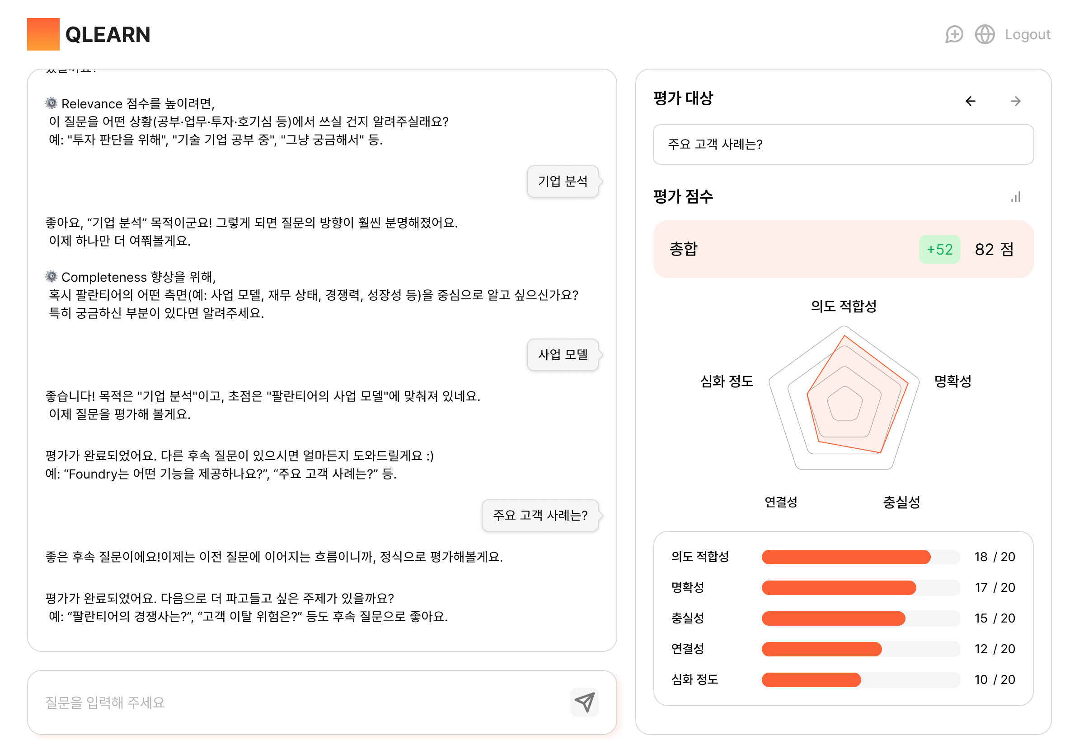Go to previous evaluation target arrow
The width and height of the screenshot is (1079, 753).
click(x=971, y=102)
